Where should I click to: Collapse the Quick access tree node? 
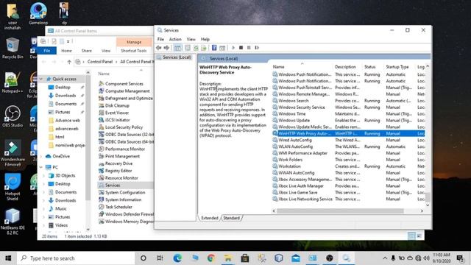coord(41,79)
